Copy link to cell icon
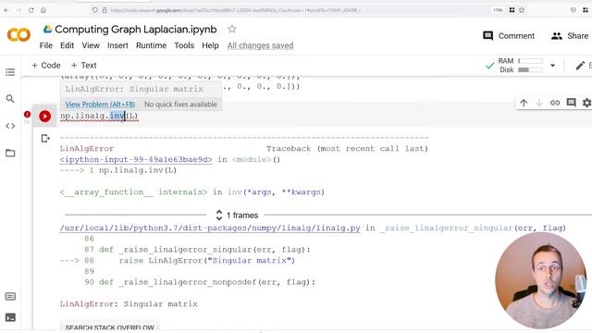This screenshot has height=333, width=592. (x=555, y=103)
